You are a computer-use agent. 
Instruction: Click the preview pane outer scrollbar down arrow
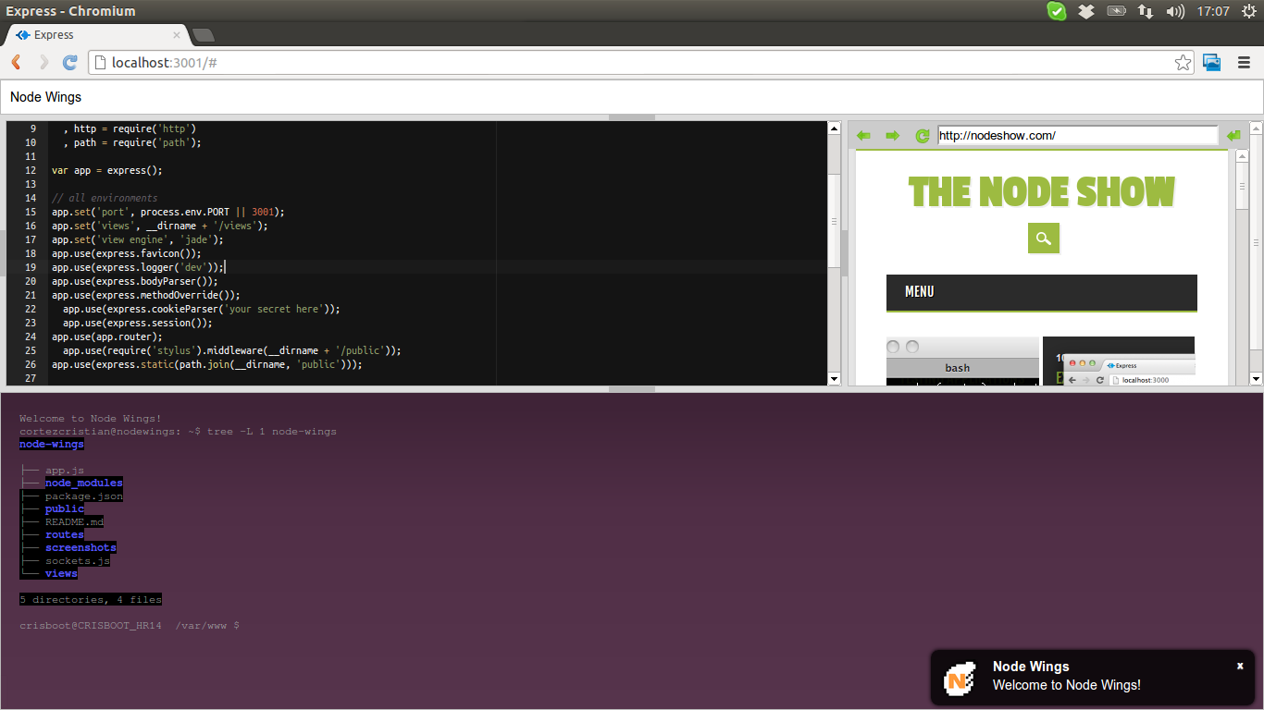pos(1256,379)
